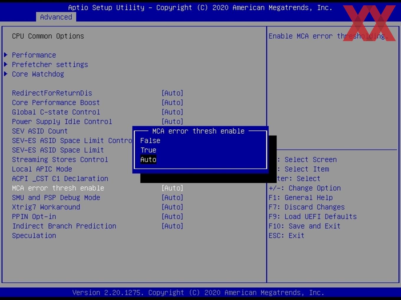Select Indirect Branch Prediction Speculation setting

tap(64, 231)
